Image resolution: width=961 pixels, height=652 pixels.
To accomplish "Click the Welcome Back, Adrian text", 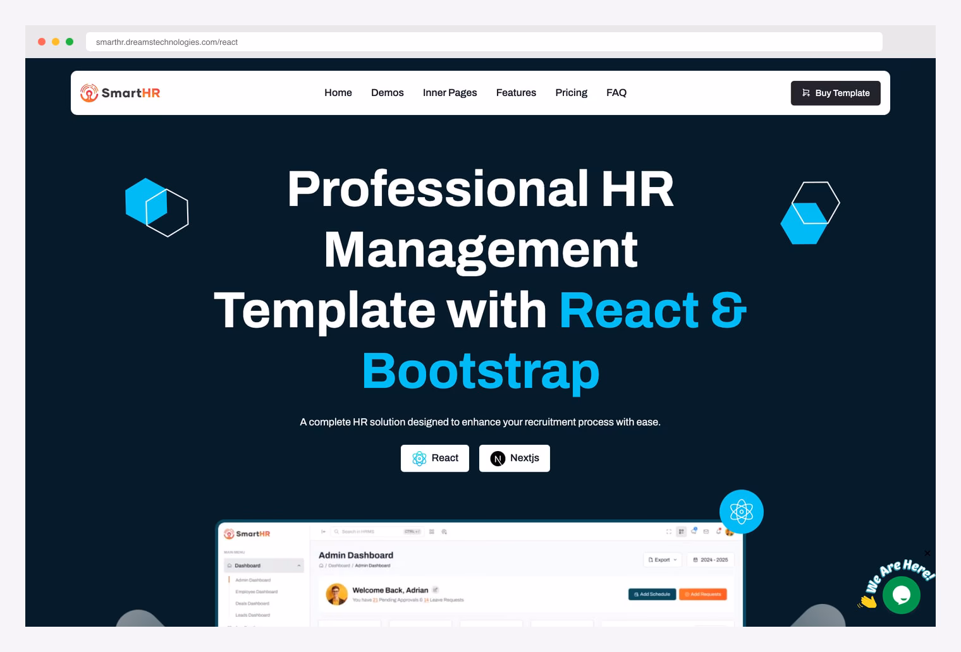I will pyautogui.click(x=390, y=590).
